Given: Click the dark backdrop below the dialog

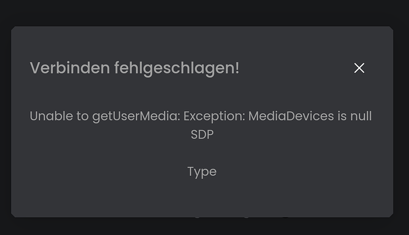Looking at the screenshot, I should pos(204,226).
